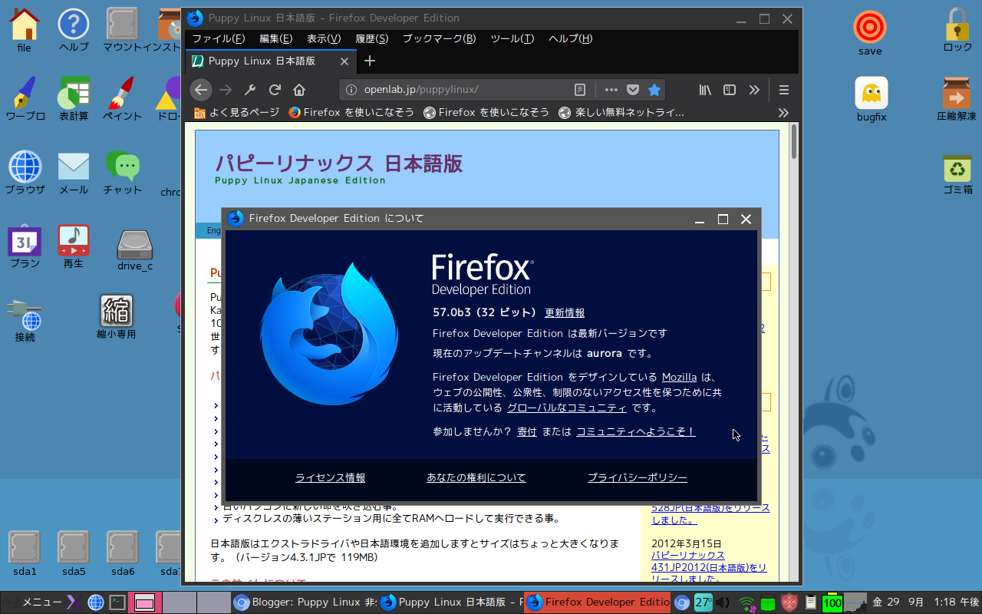The width and height of the screenshot is (982, 614).
Task: Open ゴミ箱 trash icon
Action: click(957, 173)
